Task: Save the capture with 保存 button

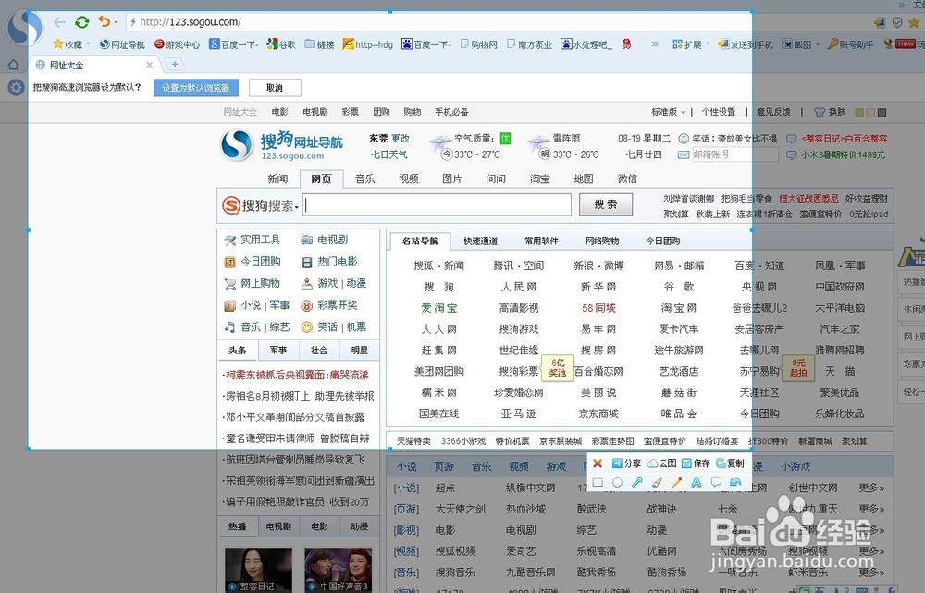Action: [x=696, y=463]
